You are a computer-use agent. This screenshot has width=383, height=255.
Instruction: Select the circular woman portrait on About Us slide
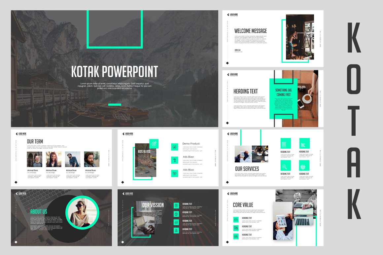tap(82, 212)
